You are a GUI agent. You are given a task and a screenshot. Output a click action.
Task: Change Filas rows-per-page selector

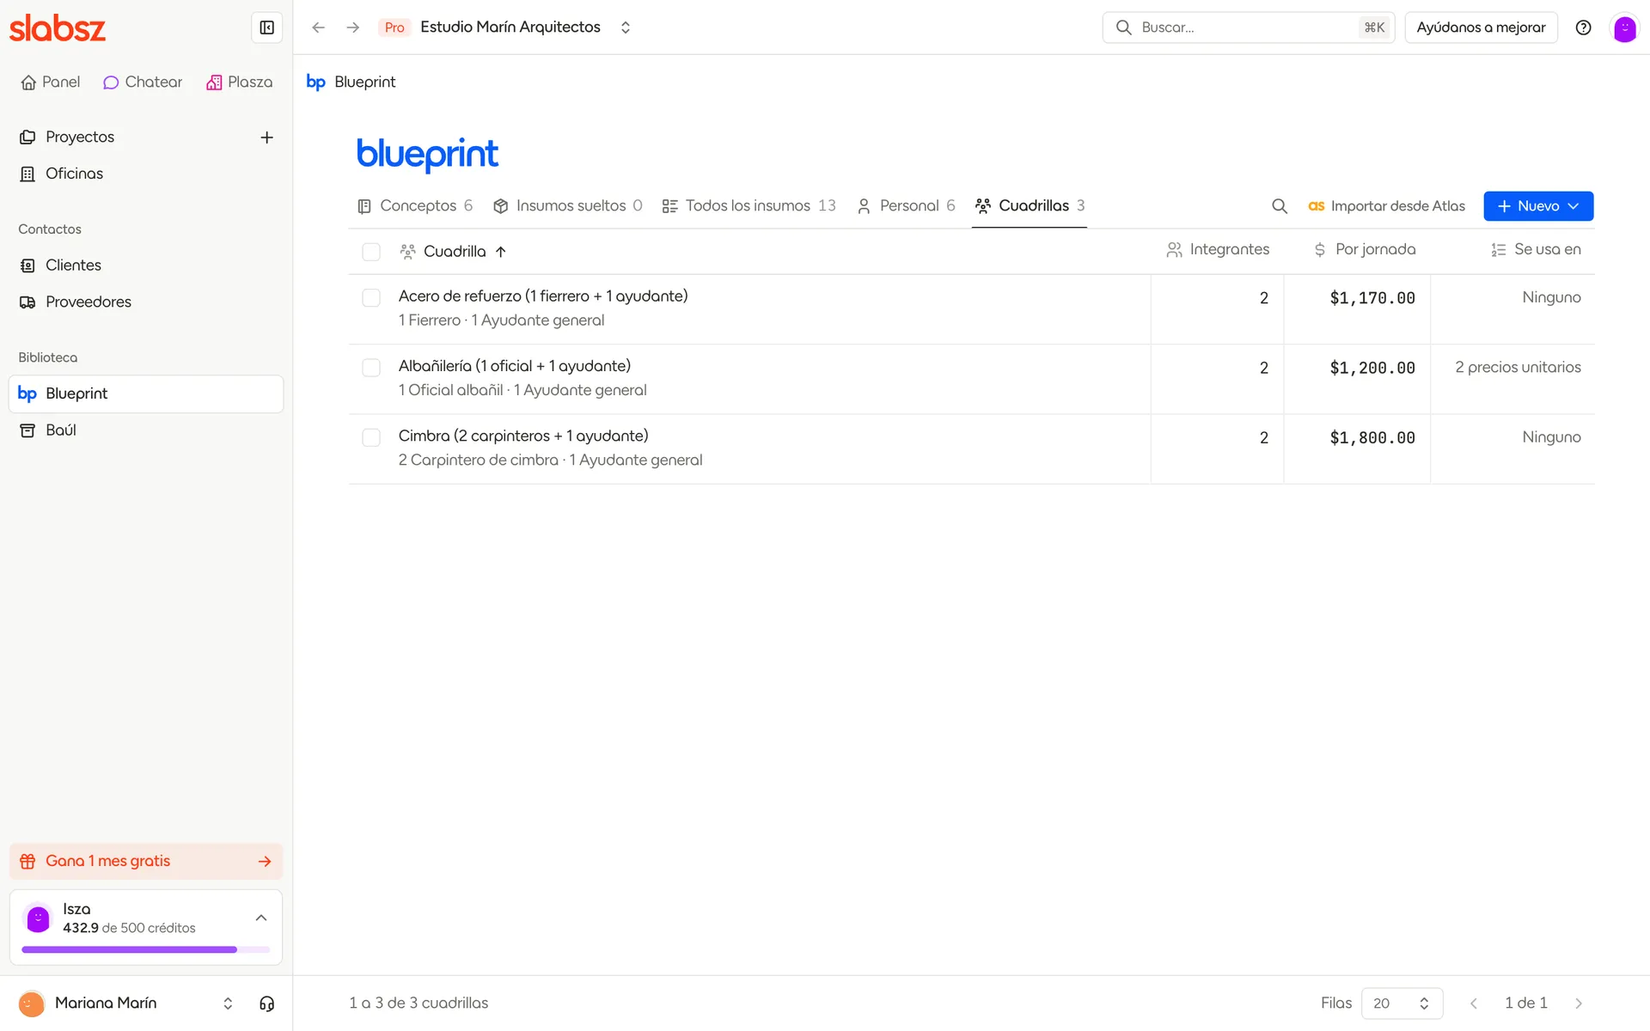(x=1402, y=1004)
